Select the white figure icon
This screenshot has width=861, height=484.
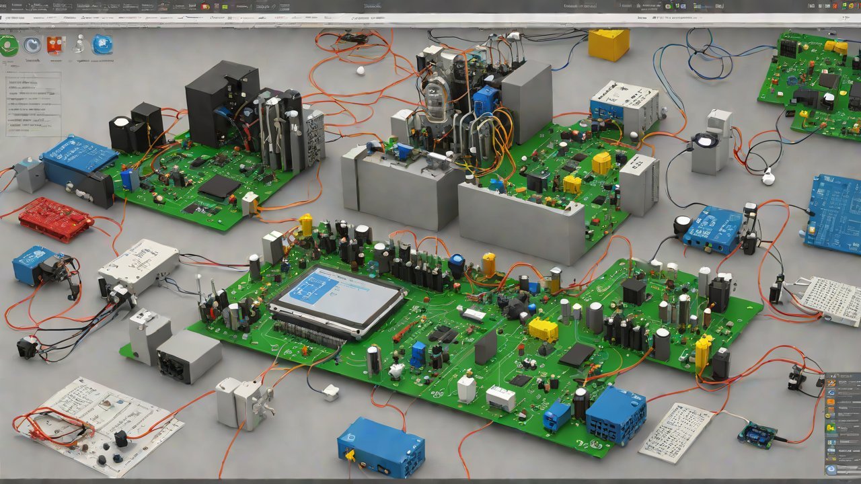79,45
